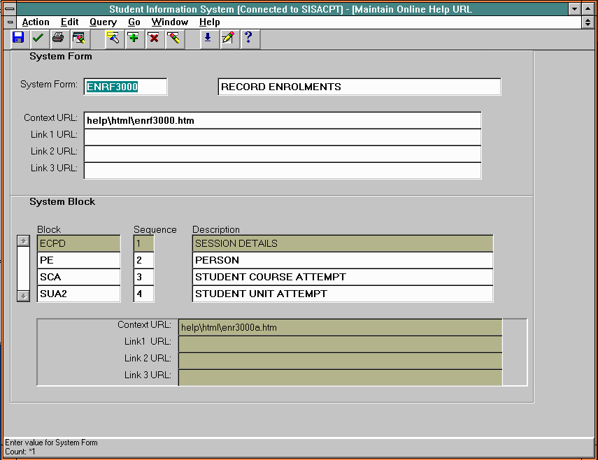The image size is (598, 460).
Task: Open the Window menu
Action: click(x=169, y=22)
